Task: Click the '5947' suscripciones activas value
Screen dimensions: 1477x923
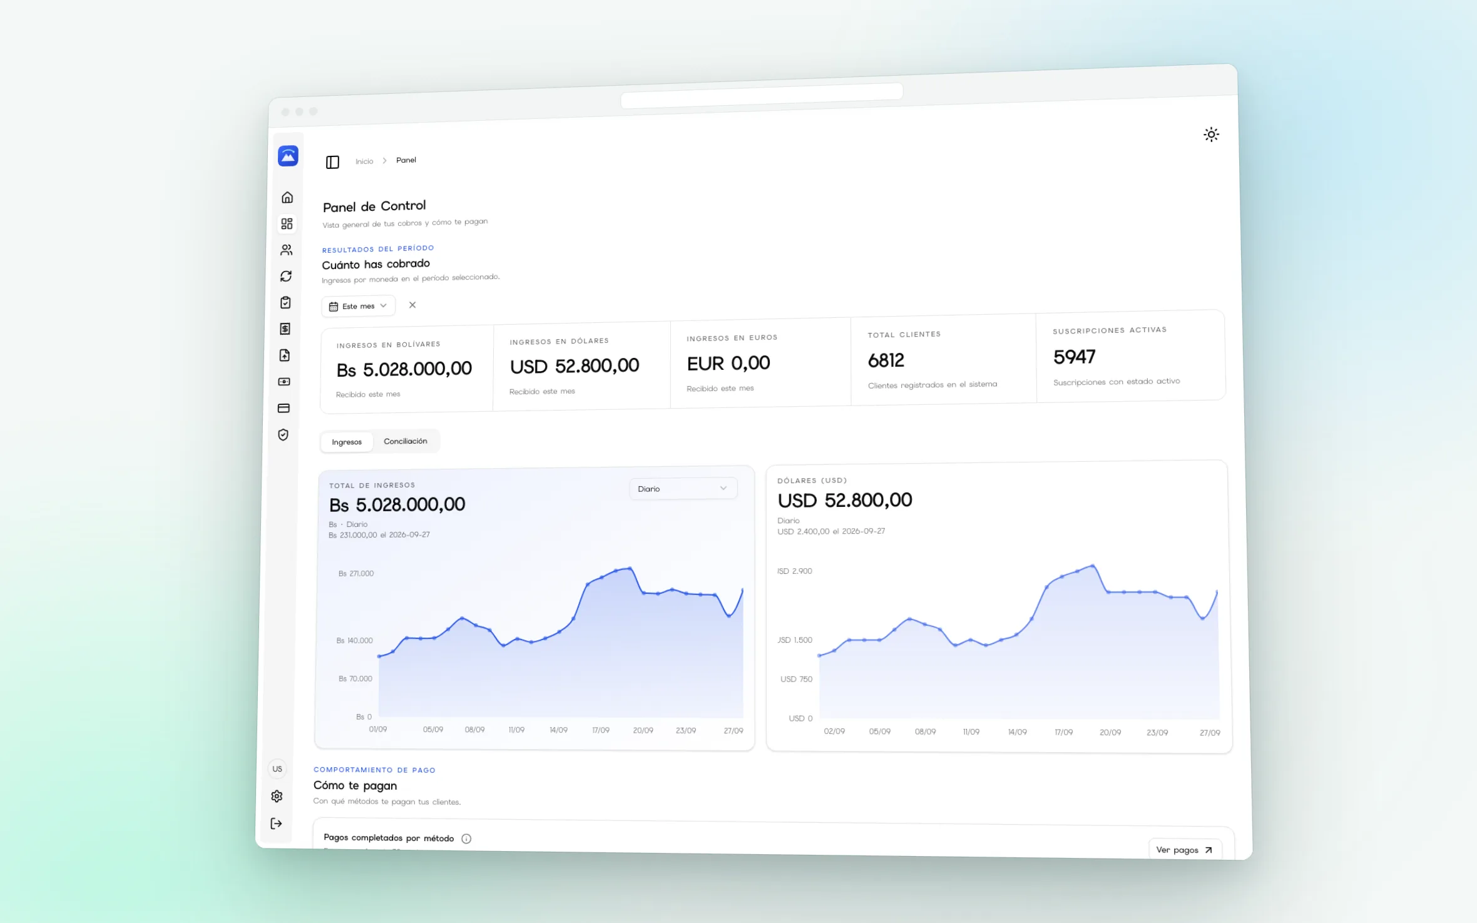Action: point(1075,357)
